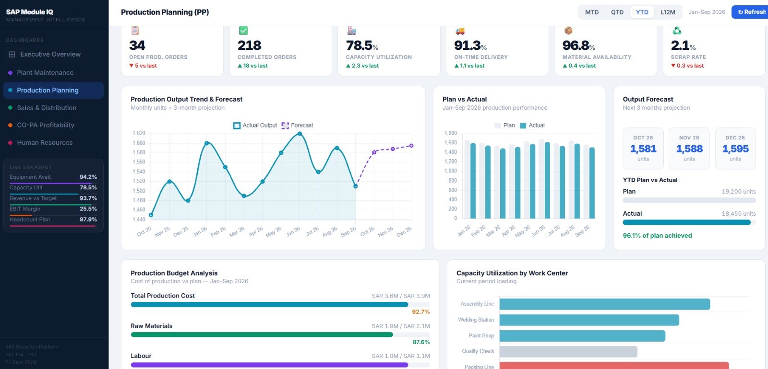The image size is (768, 369).
Task: Click the YTD Actual progress bar
Action: 689,222
